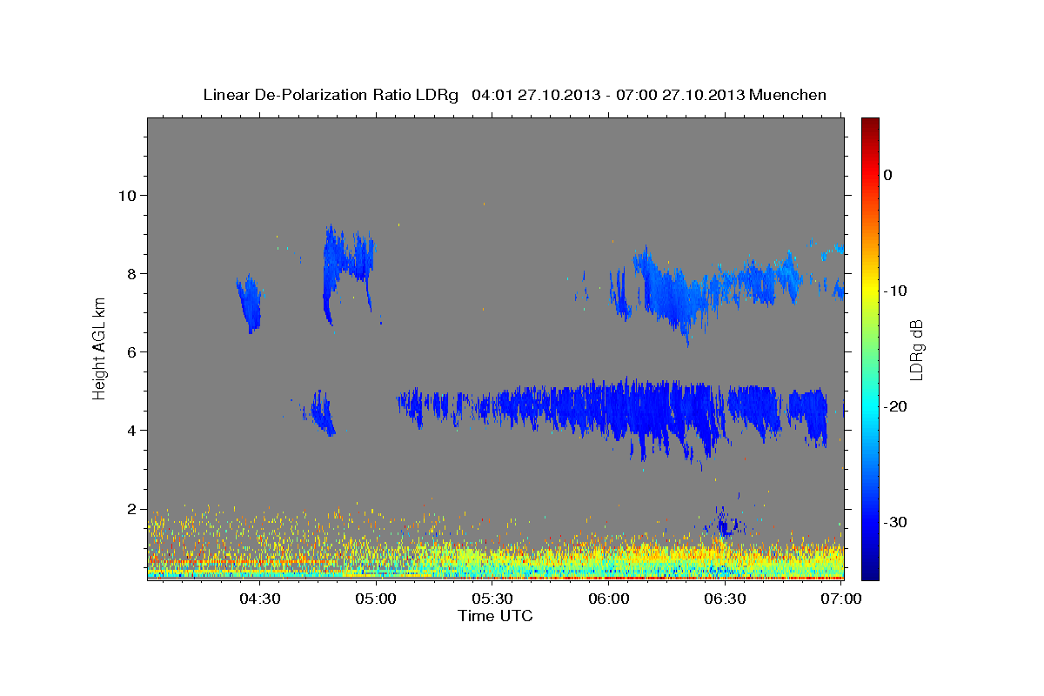Click the 07:00 time tick label
The width and height of the screenshot is (1044, 696).
[x=842, y=599]
